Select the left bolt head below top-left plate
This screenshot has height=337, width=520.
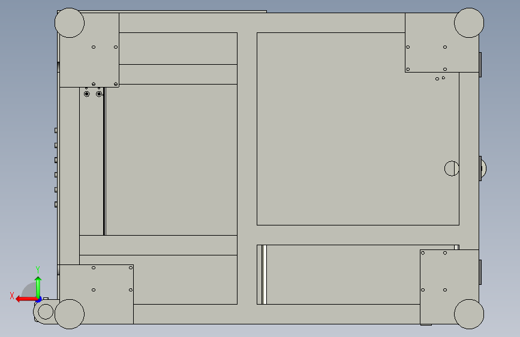click(x=86, y=94)
